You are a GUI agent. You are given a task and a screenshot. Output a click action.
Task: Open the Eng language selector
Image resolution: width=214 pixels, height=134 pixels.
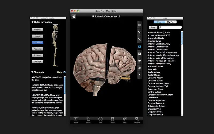[153, 27]
